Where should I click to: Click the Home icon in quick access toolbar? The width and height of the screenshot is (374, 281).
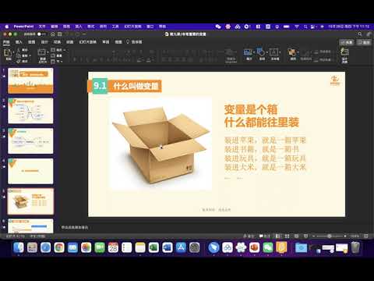pos(53,34)
